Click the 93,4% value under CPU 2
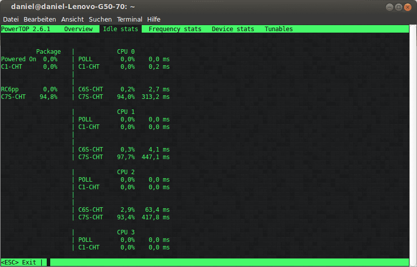This screenshot has width=417, height=267. tap(126, 217)
